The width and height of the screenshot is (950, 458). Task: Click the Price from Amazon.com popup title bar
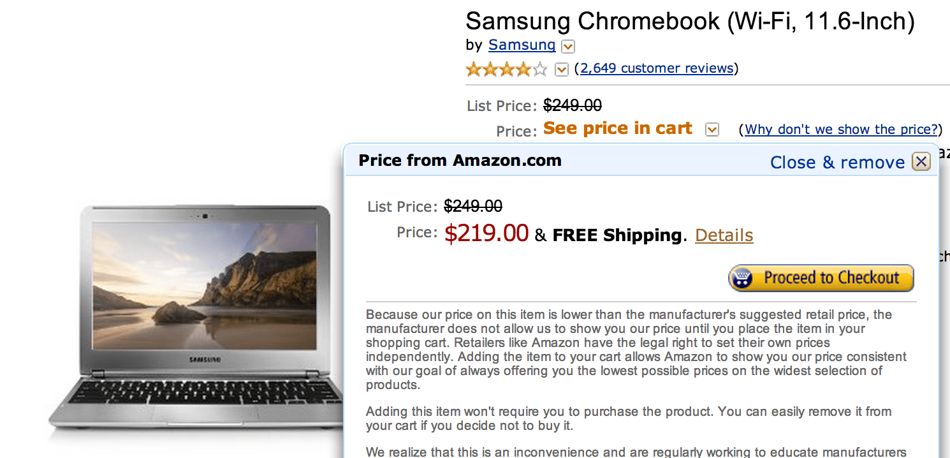[x=461, y=160]
